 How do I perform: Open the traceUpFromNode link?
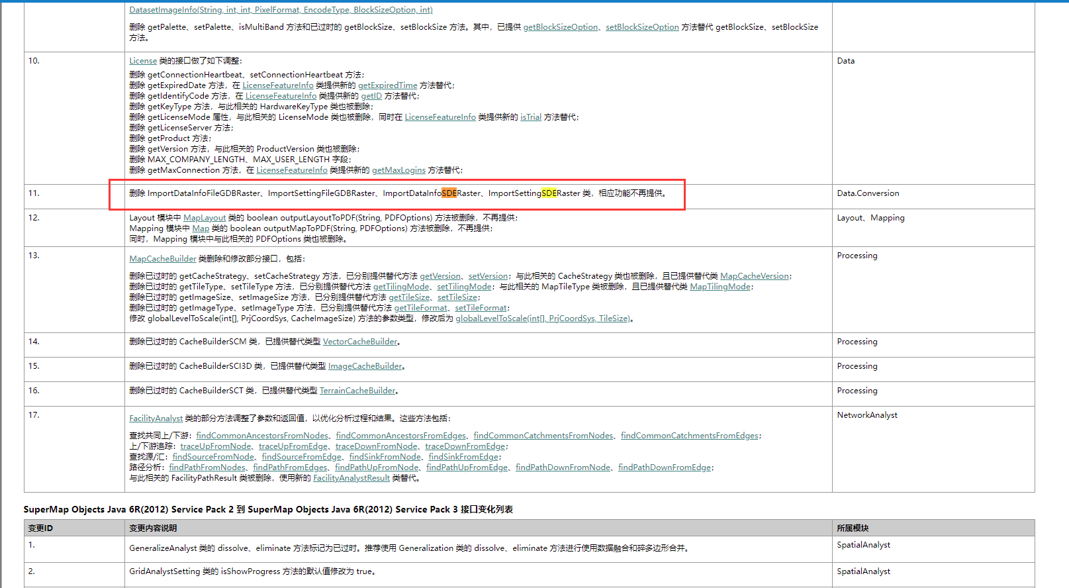[x=216, y=446]
